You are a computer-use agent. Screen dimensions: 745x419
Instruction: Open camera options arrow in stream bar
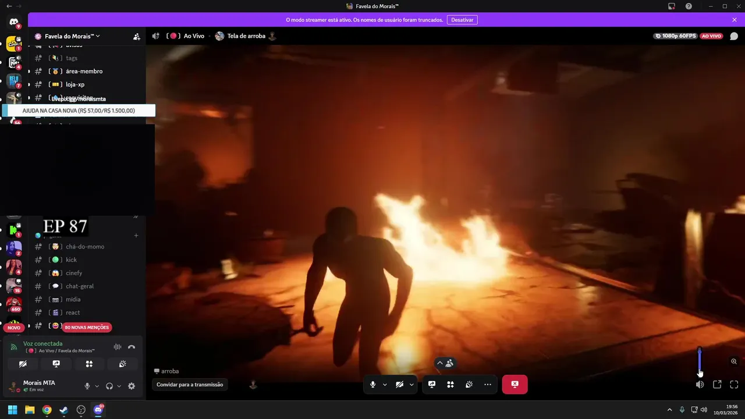click(411, 385)
